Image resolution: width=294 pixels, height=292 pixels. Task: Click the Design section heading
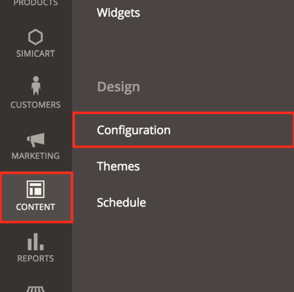click(118, 87)
